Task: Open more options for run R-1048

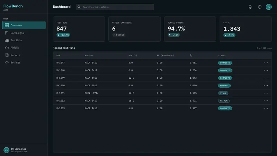Action: pos(266,70)
